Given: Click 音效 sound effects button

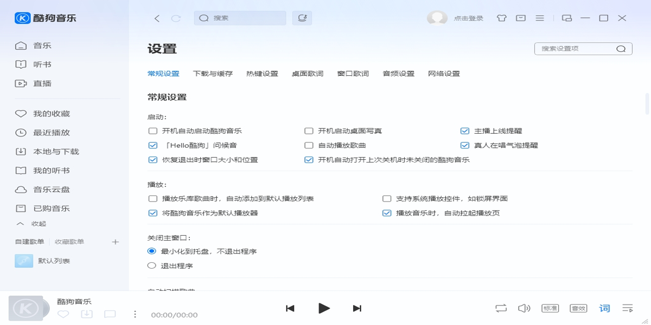Looking at the screenshot, I should click(579, 308).
